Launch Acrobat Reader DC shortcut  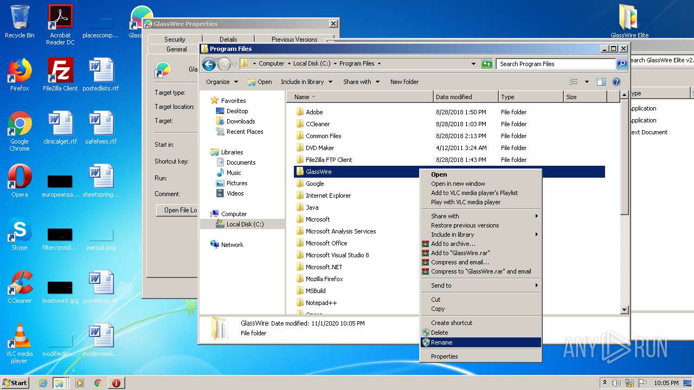60,24
